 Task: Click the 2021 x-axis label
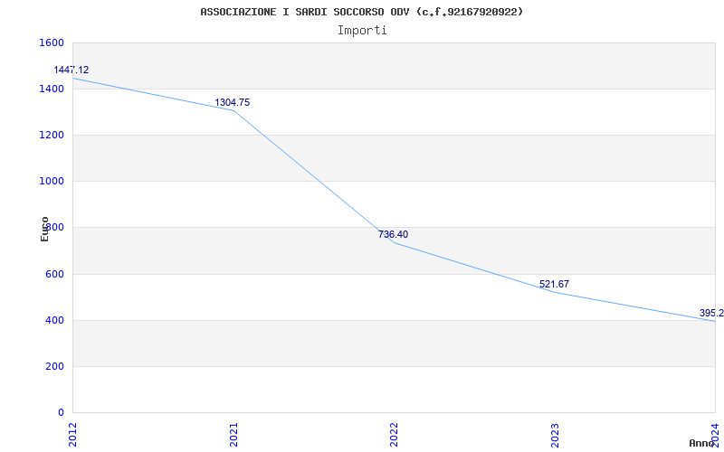coord(233,435)
